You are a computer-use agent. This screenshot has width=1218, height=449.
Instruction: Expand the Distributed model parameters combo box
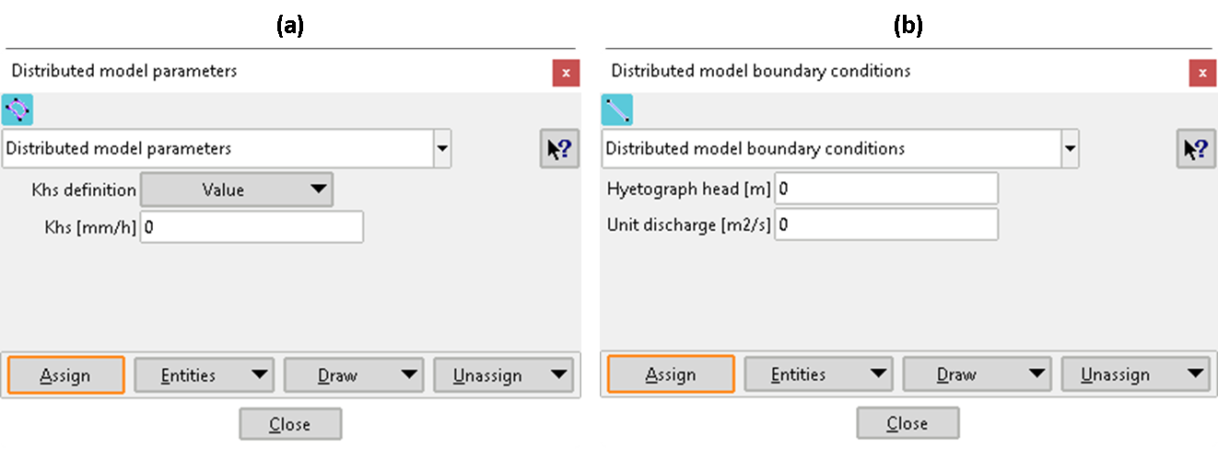coord(442,149)
